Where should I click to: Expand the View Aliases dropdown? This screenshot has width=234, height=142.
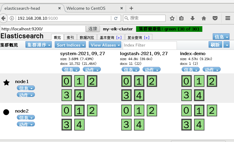coord(105,44)
